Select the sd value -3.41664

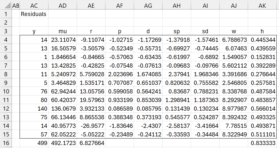[206, 126]
